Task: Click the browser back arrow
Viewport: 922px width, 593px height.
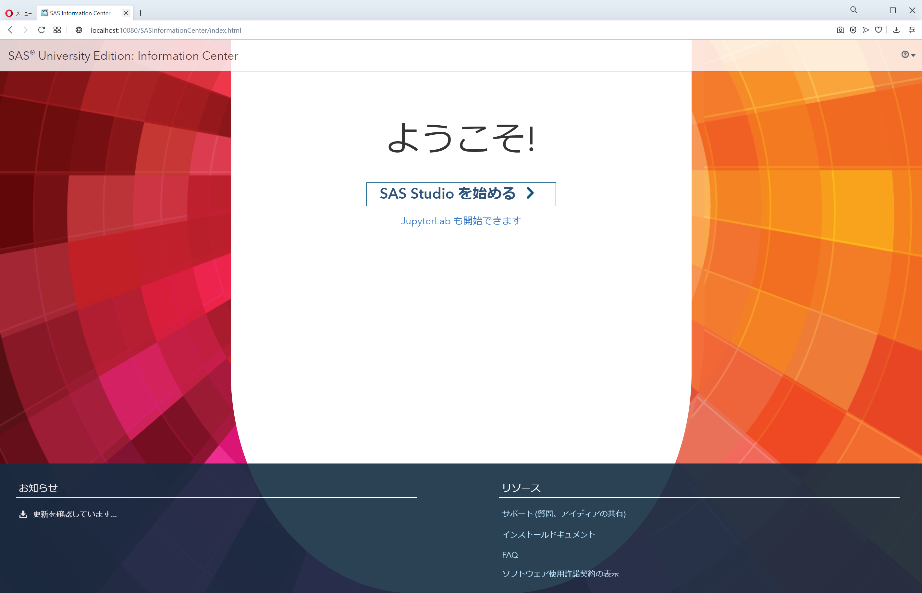Action: pyautogui.click(x=10, y=30)
